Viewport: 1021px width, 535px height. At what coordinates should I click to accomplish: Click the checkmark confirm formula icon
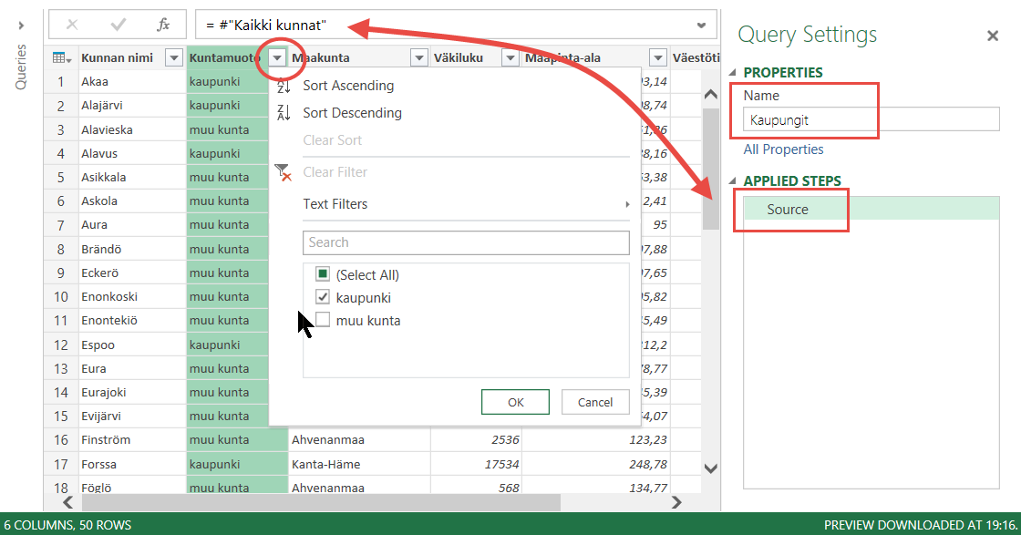coord(118,25)
